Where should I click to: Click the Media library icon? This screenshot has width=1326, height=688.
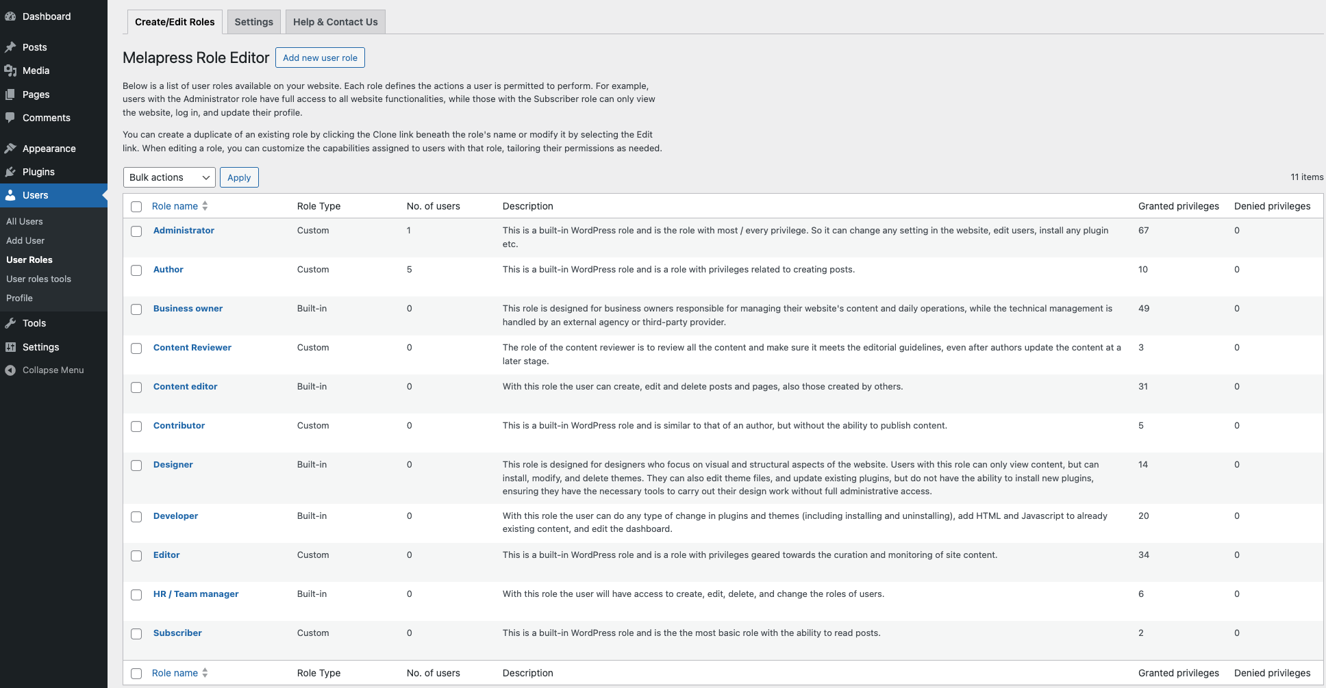pos(10,71)
